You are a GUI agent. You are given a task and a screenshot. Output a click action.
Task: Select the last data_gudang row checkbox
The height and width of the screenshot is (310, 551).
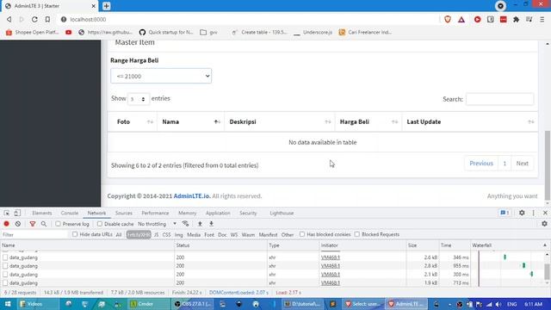coord(5,282)
